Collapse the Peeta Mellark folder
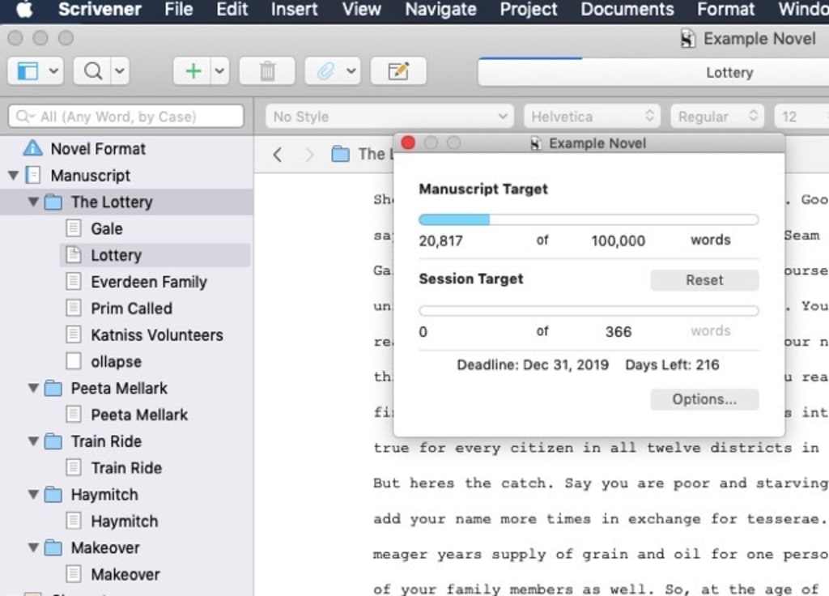The width and height of the screenshot is (829, 596). (33, 388)
